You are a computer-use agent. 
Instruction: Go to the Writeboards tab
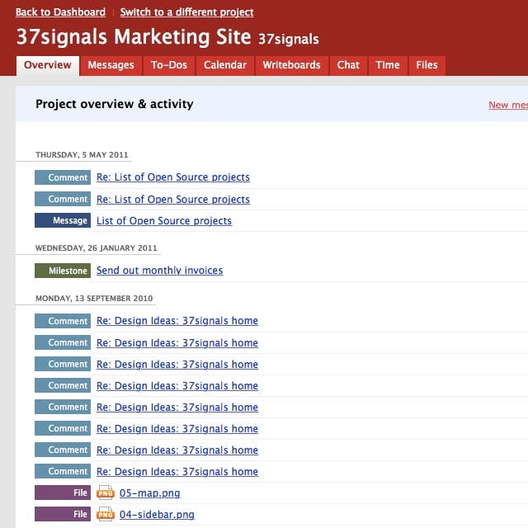tap(291, 65)
